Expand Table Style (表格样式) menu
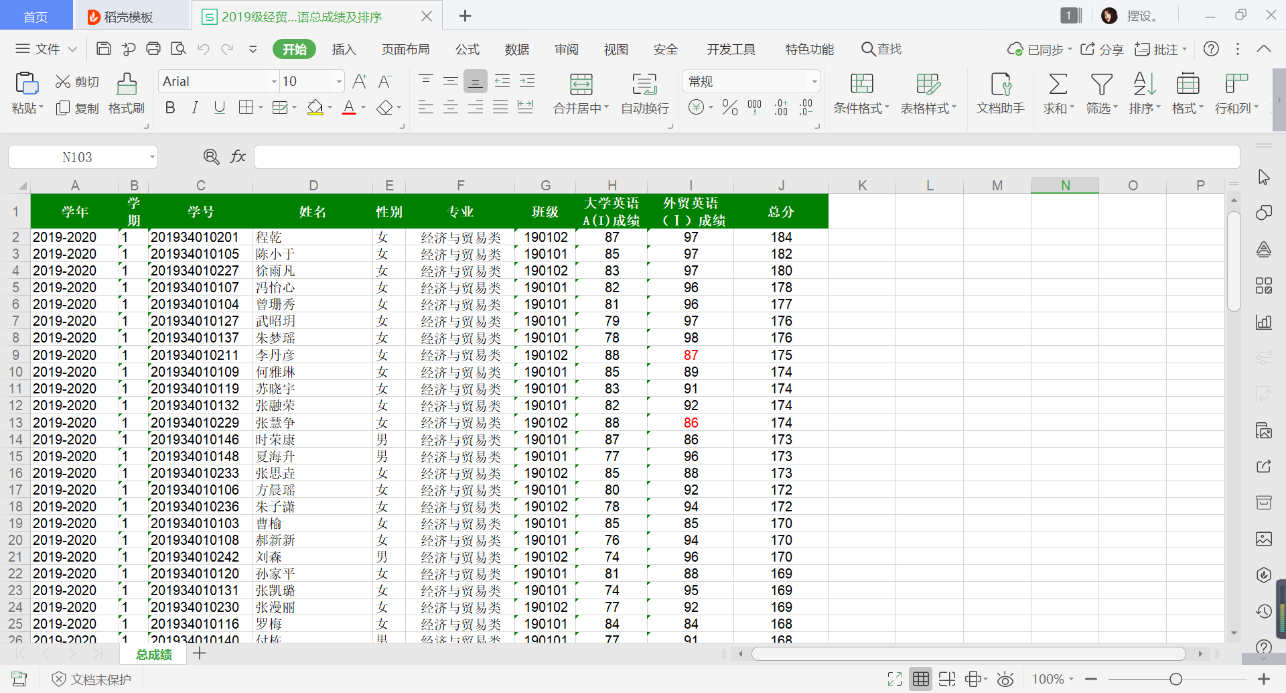 click(954, 108)
